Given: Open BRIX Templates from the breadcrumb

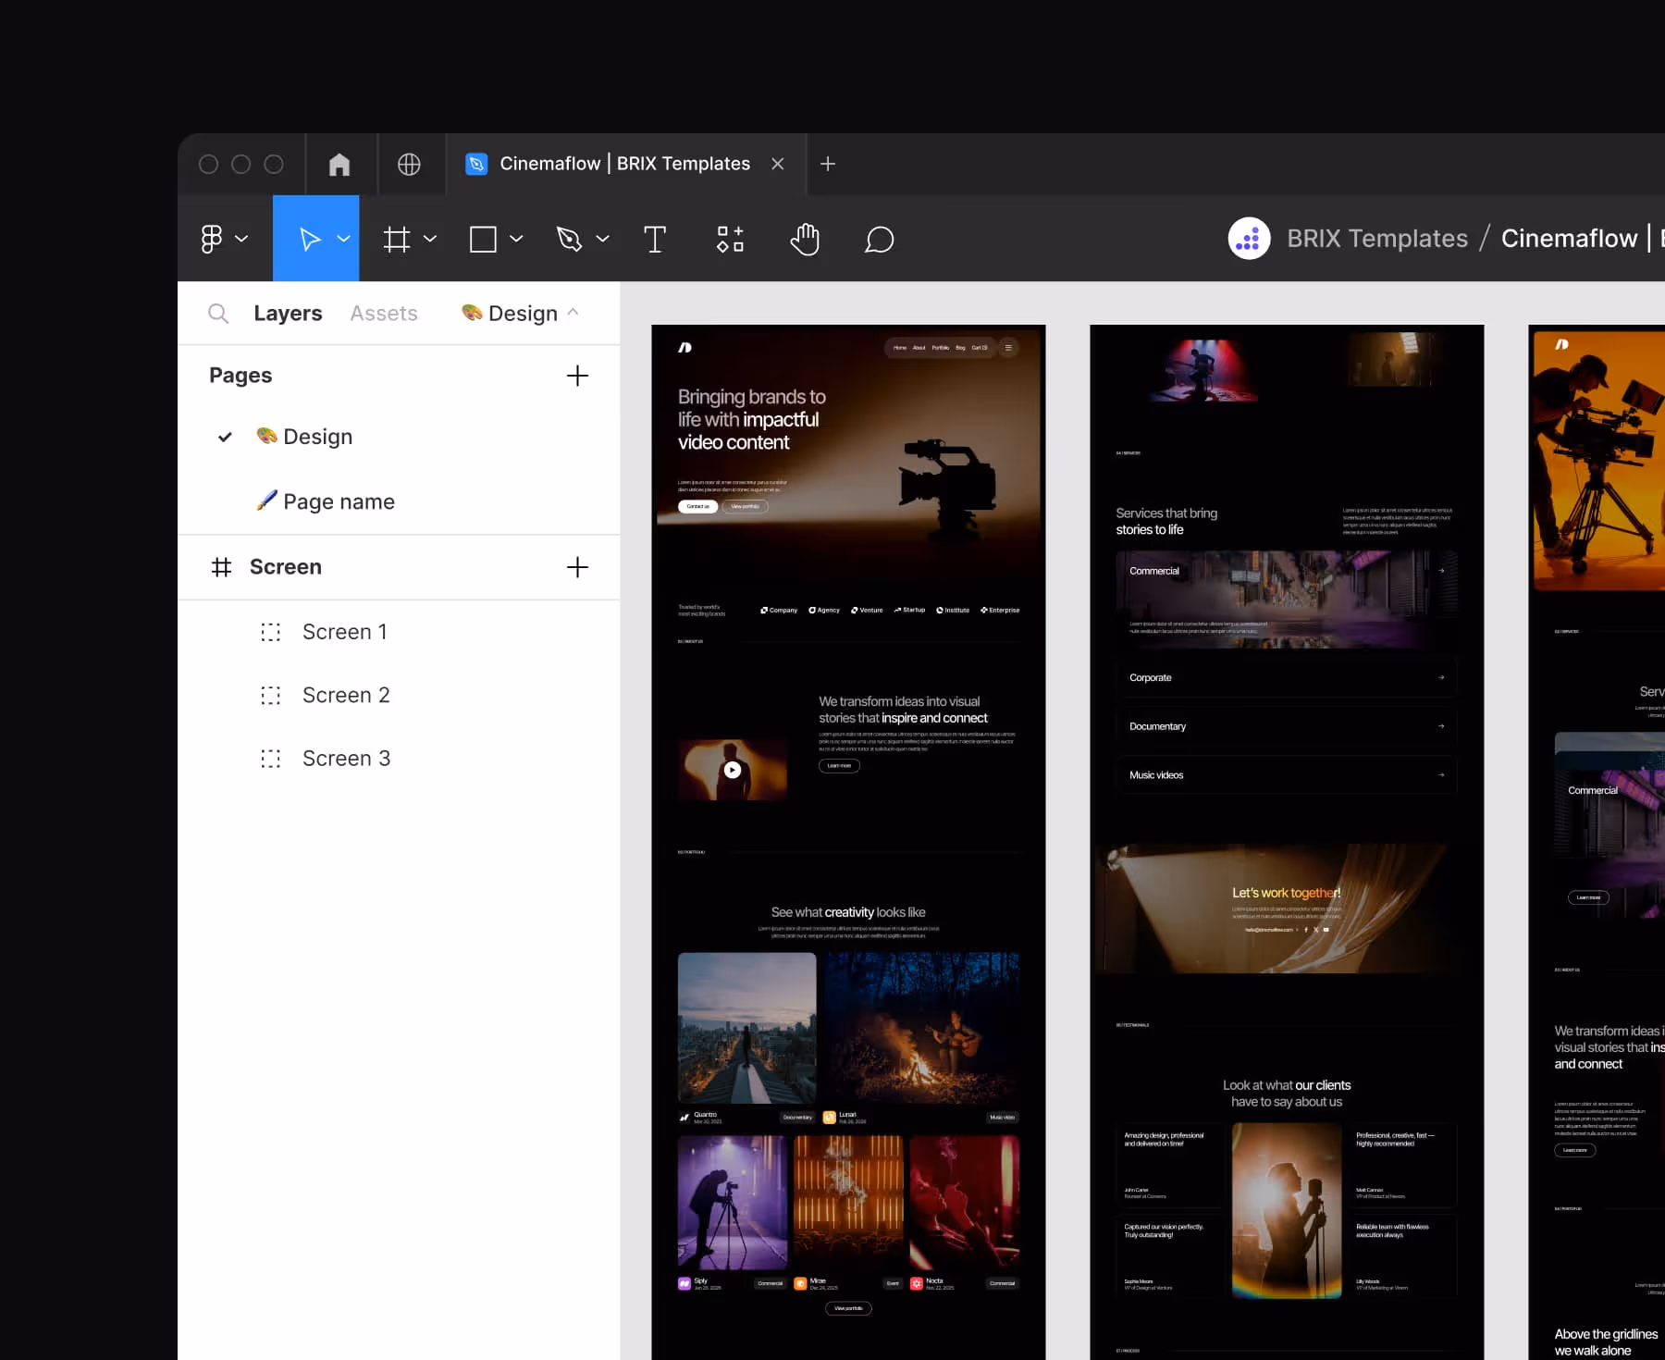Looking at the screenshot, I should tap(1376, 238).
